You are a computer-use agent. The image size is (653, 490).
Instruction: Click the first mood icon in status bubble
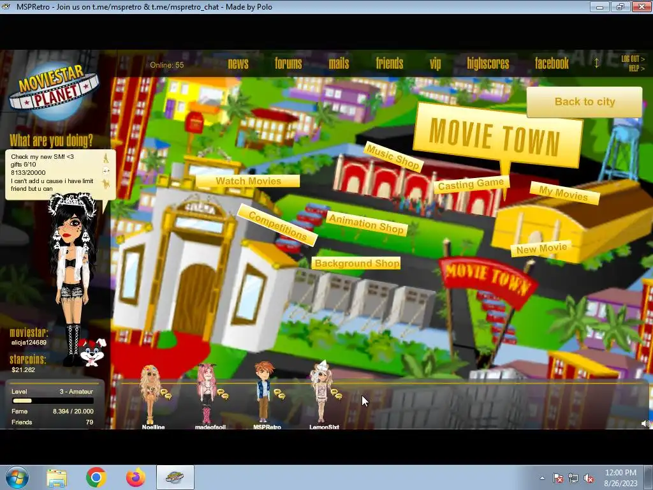tap(106, 158)
